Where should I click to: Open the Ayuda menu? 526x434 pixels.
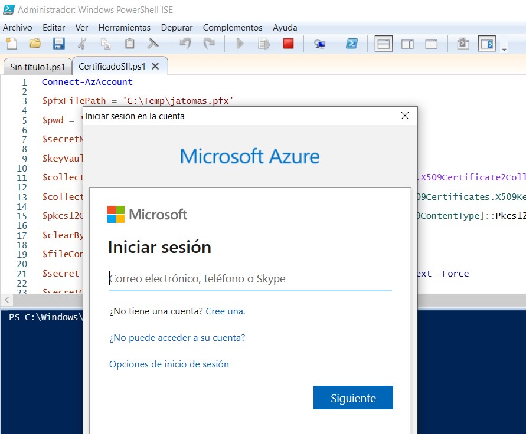point(285,28)
